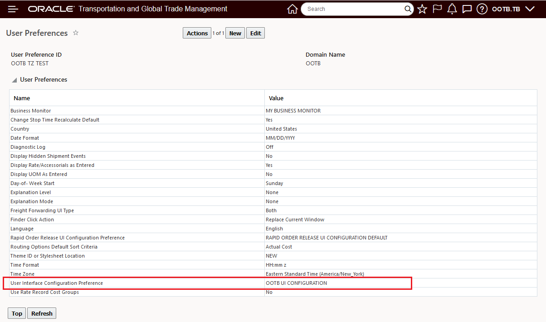Viewport: 546px width, 322px height.
Task: Click OOTB UI CONFIGURATION value
Action: tap(296, 283)
